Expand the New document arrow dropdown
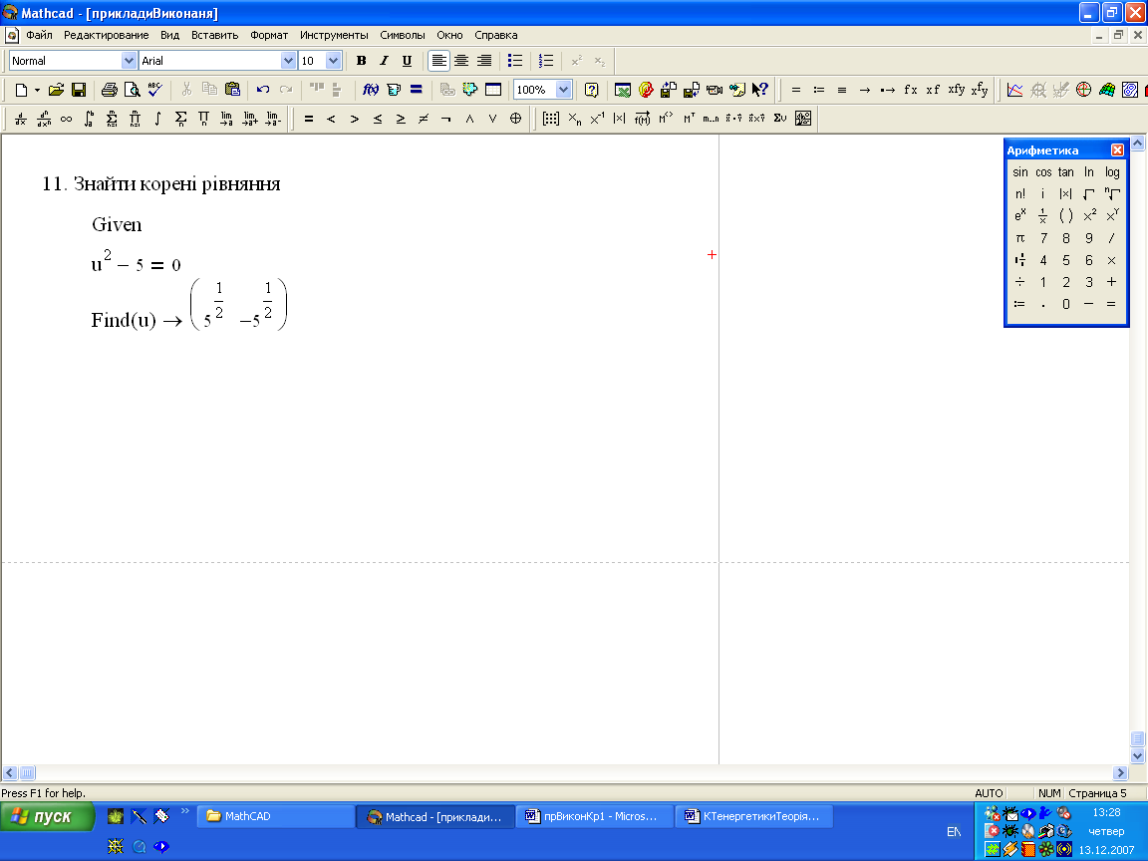Image resolution: width=1148 pixels, height=861 pixels. point(37,90)
